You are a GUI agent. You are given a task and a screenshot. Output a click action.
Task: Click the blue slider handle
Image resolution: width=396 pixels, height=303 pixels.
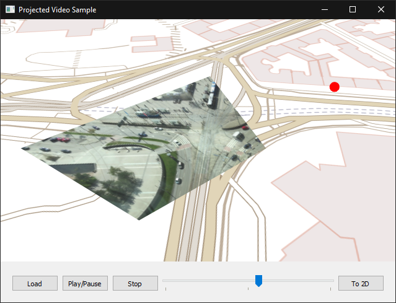(258, 281)
